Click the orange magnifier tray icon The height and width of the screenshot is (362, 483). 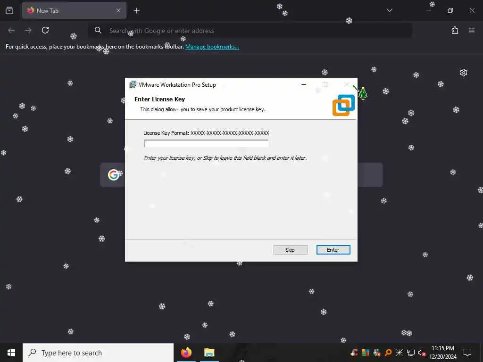(x=388, y=353)
